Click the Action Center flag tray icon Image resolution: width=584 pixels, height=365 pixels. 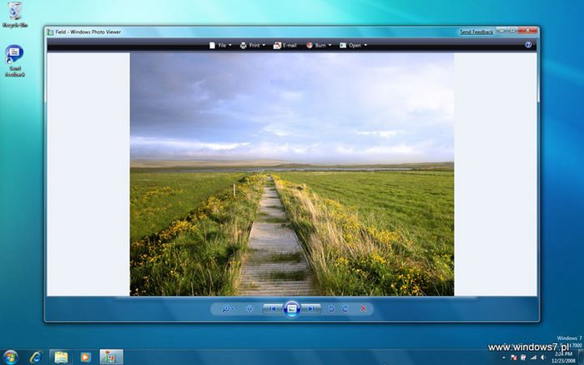(x=514, y=357)
